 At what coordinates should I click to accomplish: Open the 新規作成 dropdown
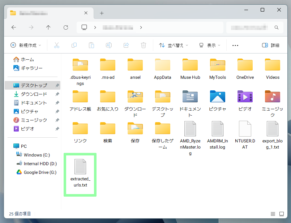[x=26, y=45]
